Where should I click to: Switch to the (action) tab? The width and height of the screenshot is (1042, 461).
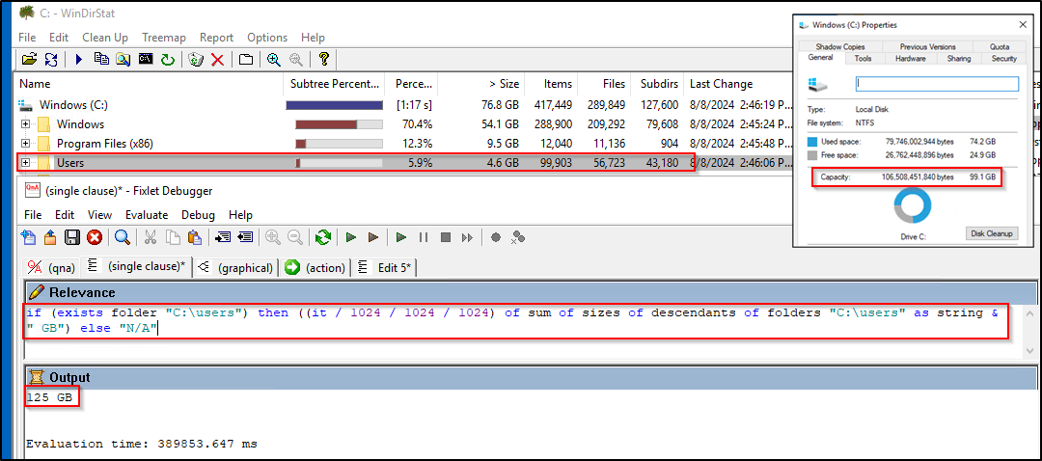point(315,267)
